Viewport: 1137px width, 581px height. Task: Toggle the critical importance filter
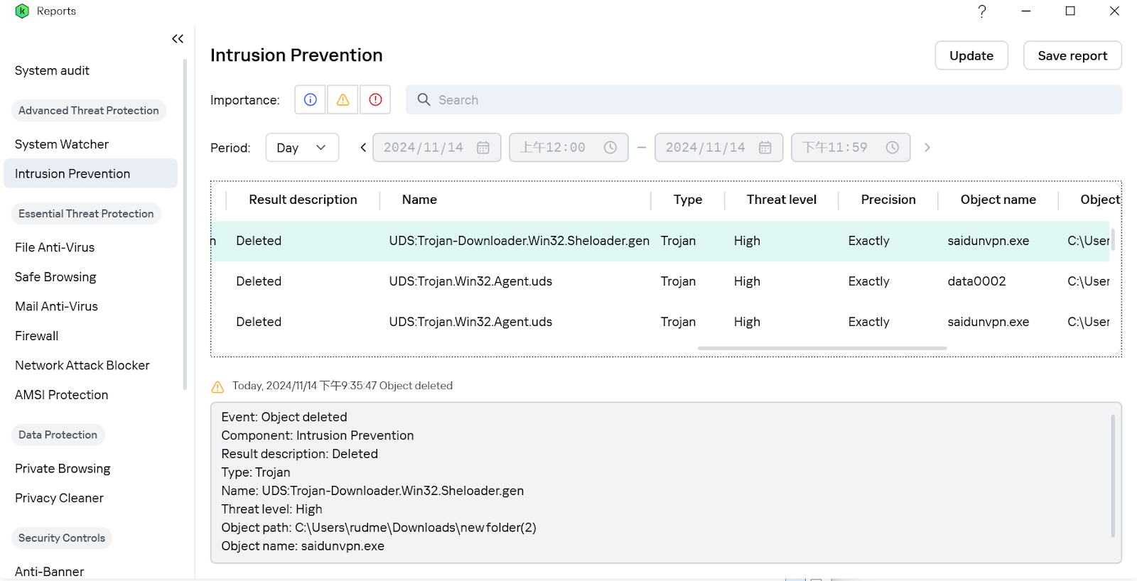point(376,100)
